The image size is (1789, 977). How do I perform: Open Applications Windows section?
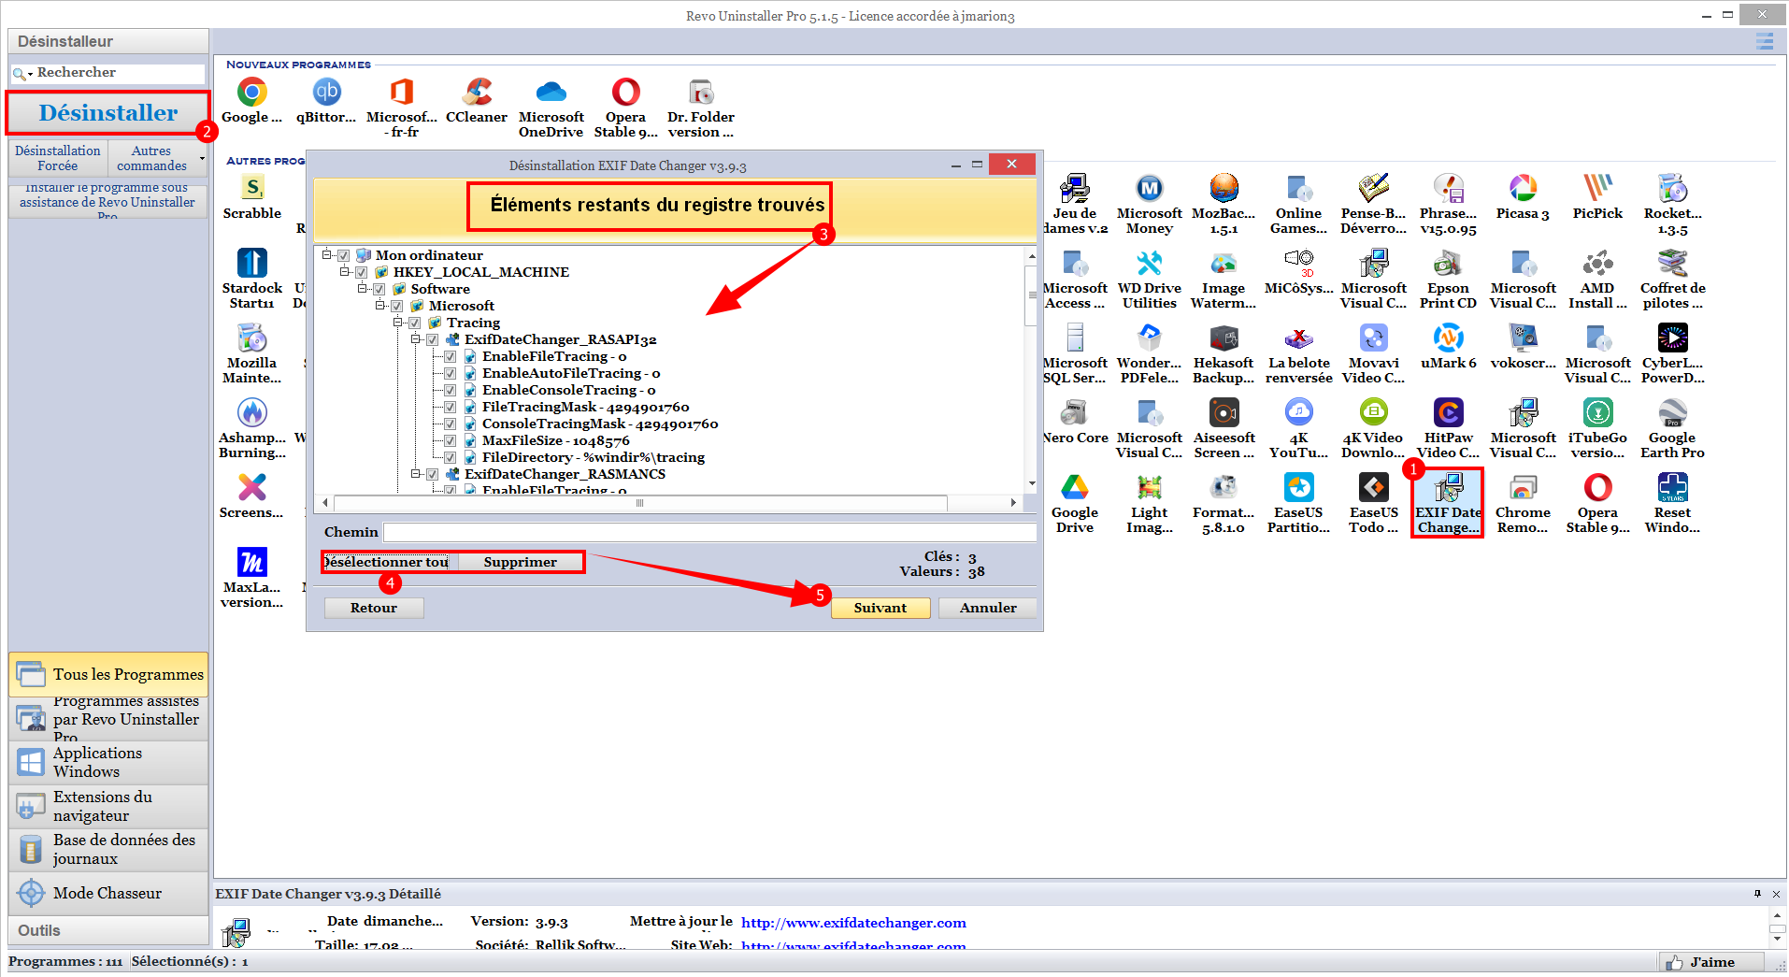(108, 762)
